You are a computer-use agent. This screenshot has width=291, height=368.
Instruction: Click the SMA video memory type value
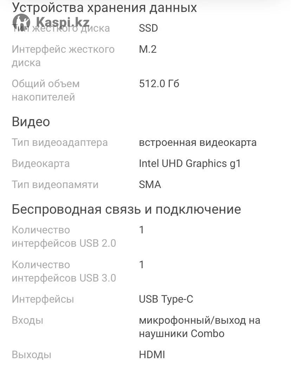pos(150,185)
